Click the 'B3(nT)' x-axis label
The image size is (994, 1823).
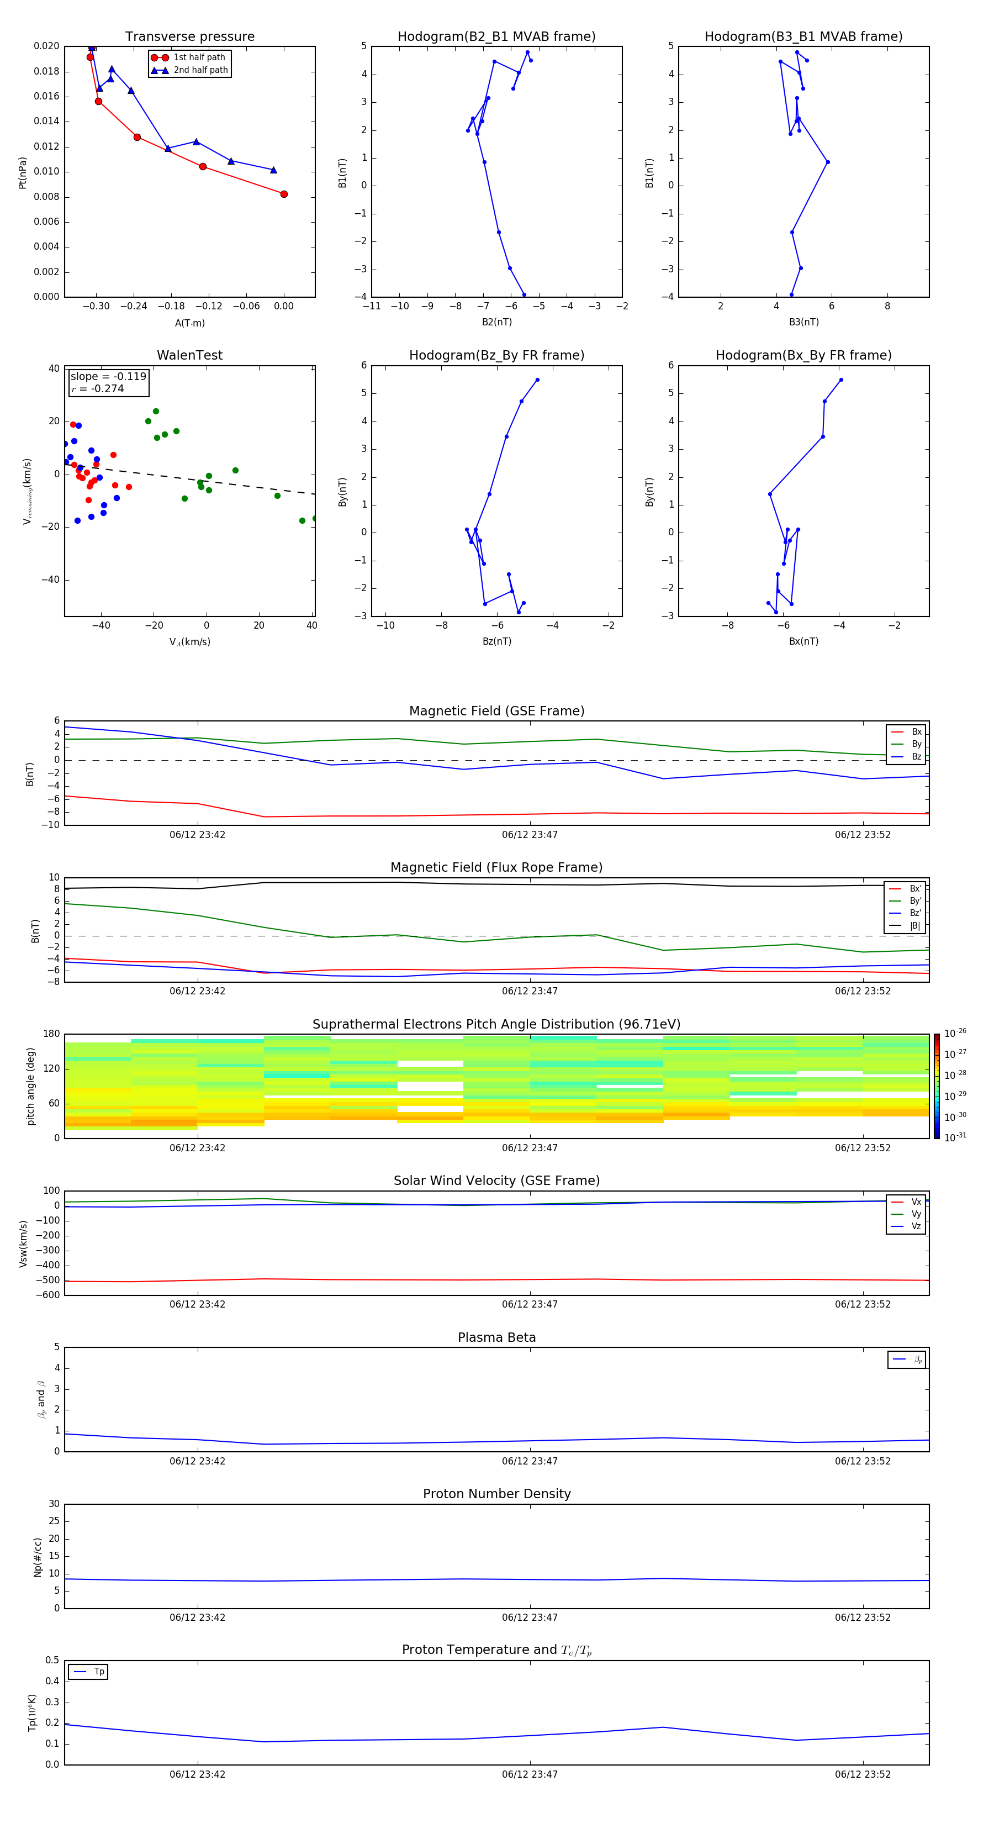tap(803, 323)
